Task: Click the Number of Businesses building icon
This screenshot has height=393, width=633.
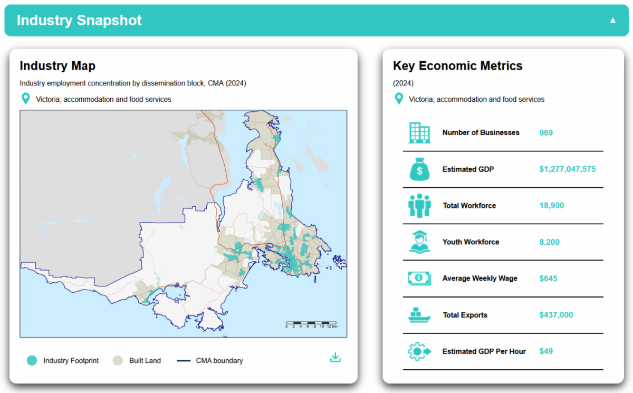Action: tap(419, 132)
